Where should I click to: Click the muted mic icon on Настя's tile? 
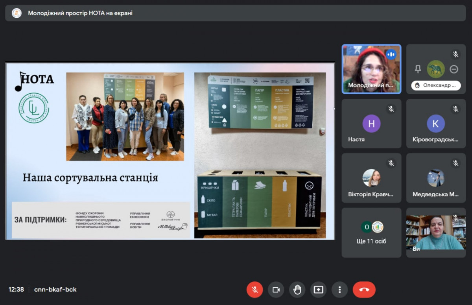[x=391, y=109]
